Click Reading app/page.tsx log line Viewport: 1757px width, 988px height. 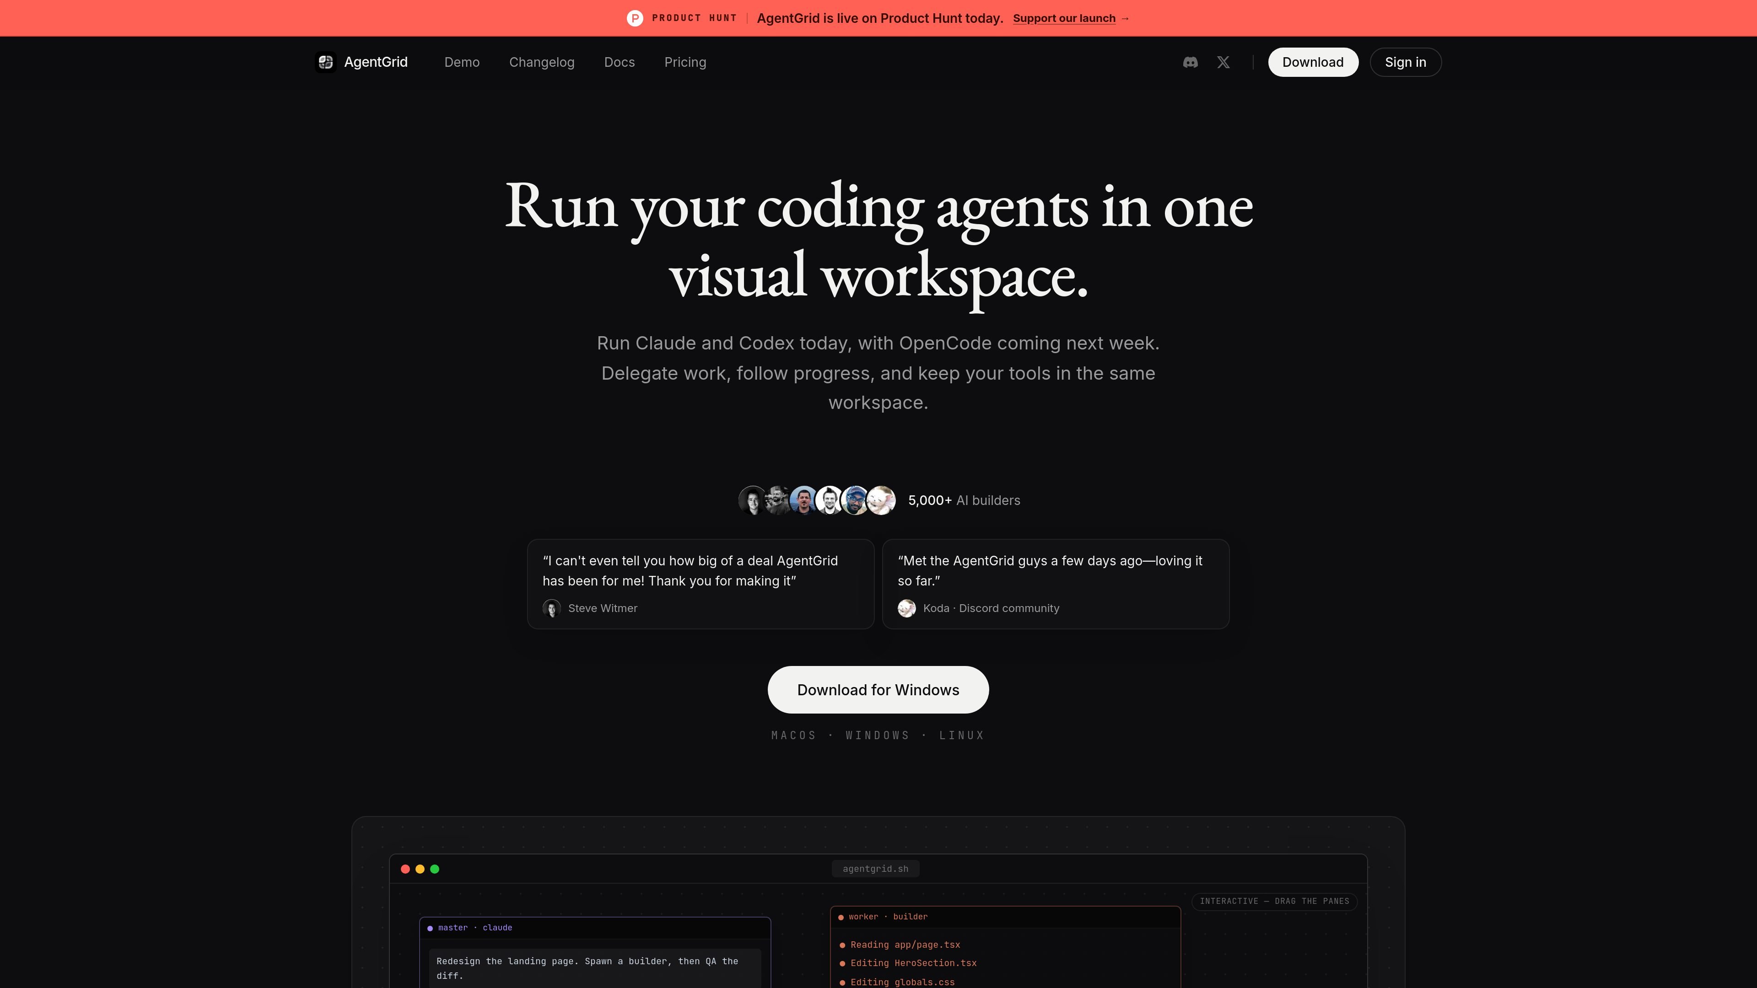[x=900, y=945]
